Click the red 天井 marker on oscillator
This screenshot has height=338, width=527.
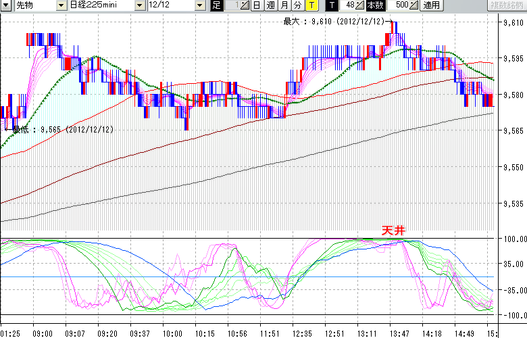pyautogui.click(x=394, y=231)
